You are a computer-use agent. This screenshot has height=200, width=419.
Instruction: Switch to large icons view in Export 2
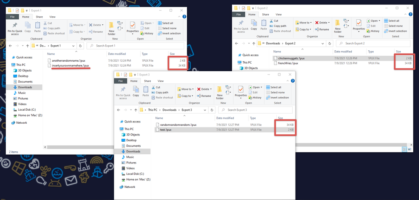click(411, 149)
